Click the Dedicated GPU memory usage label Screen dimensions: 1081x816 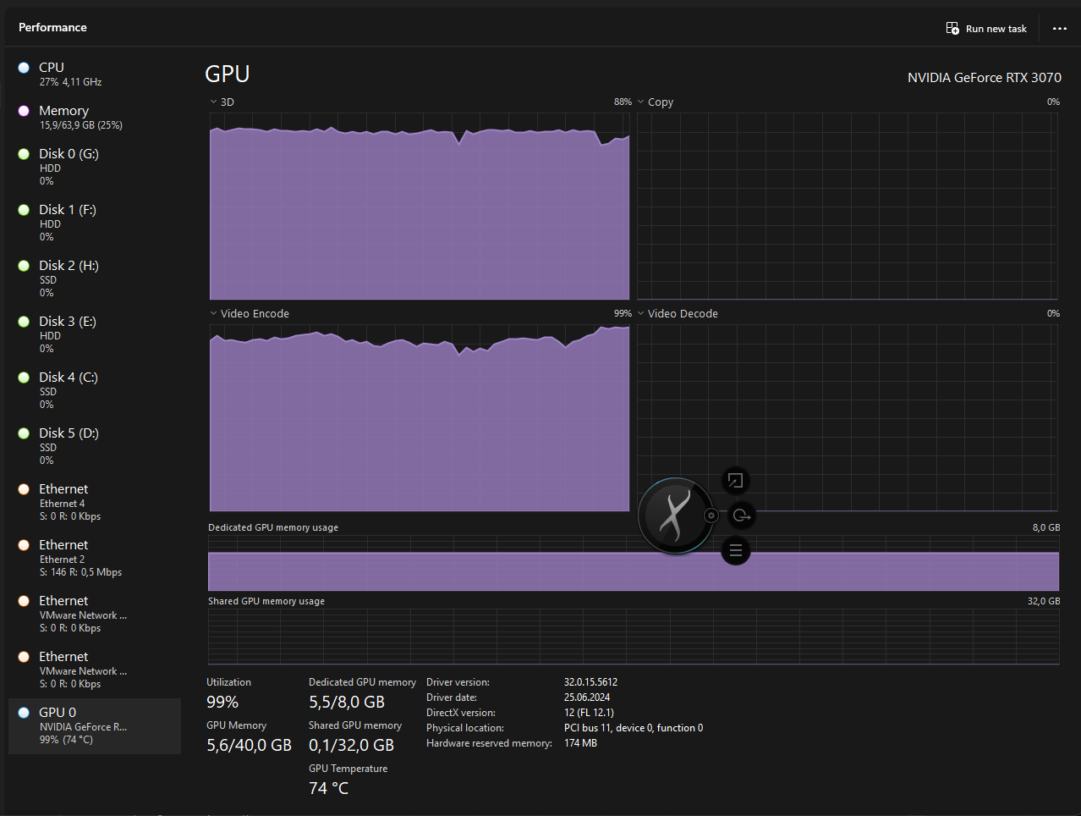(x=273, y=527)
